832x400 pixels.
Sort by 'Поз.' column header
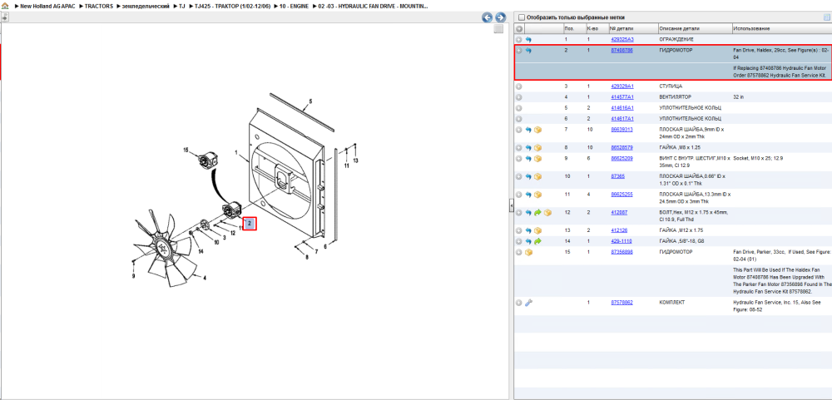[x=574, y=28]
